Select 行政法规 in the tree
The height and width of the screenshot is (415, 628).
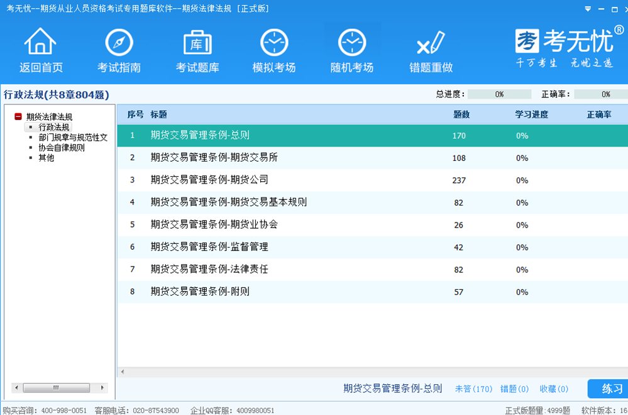(53, 127)
